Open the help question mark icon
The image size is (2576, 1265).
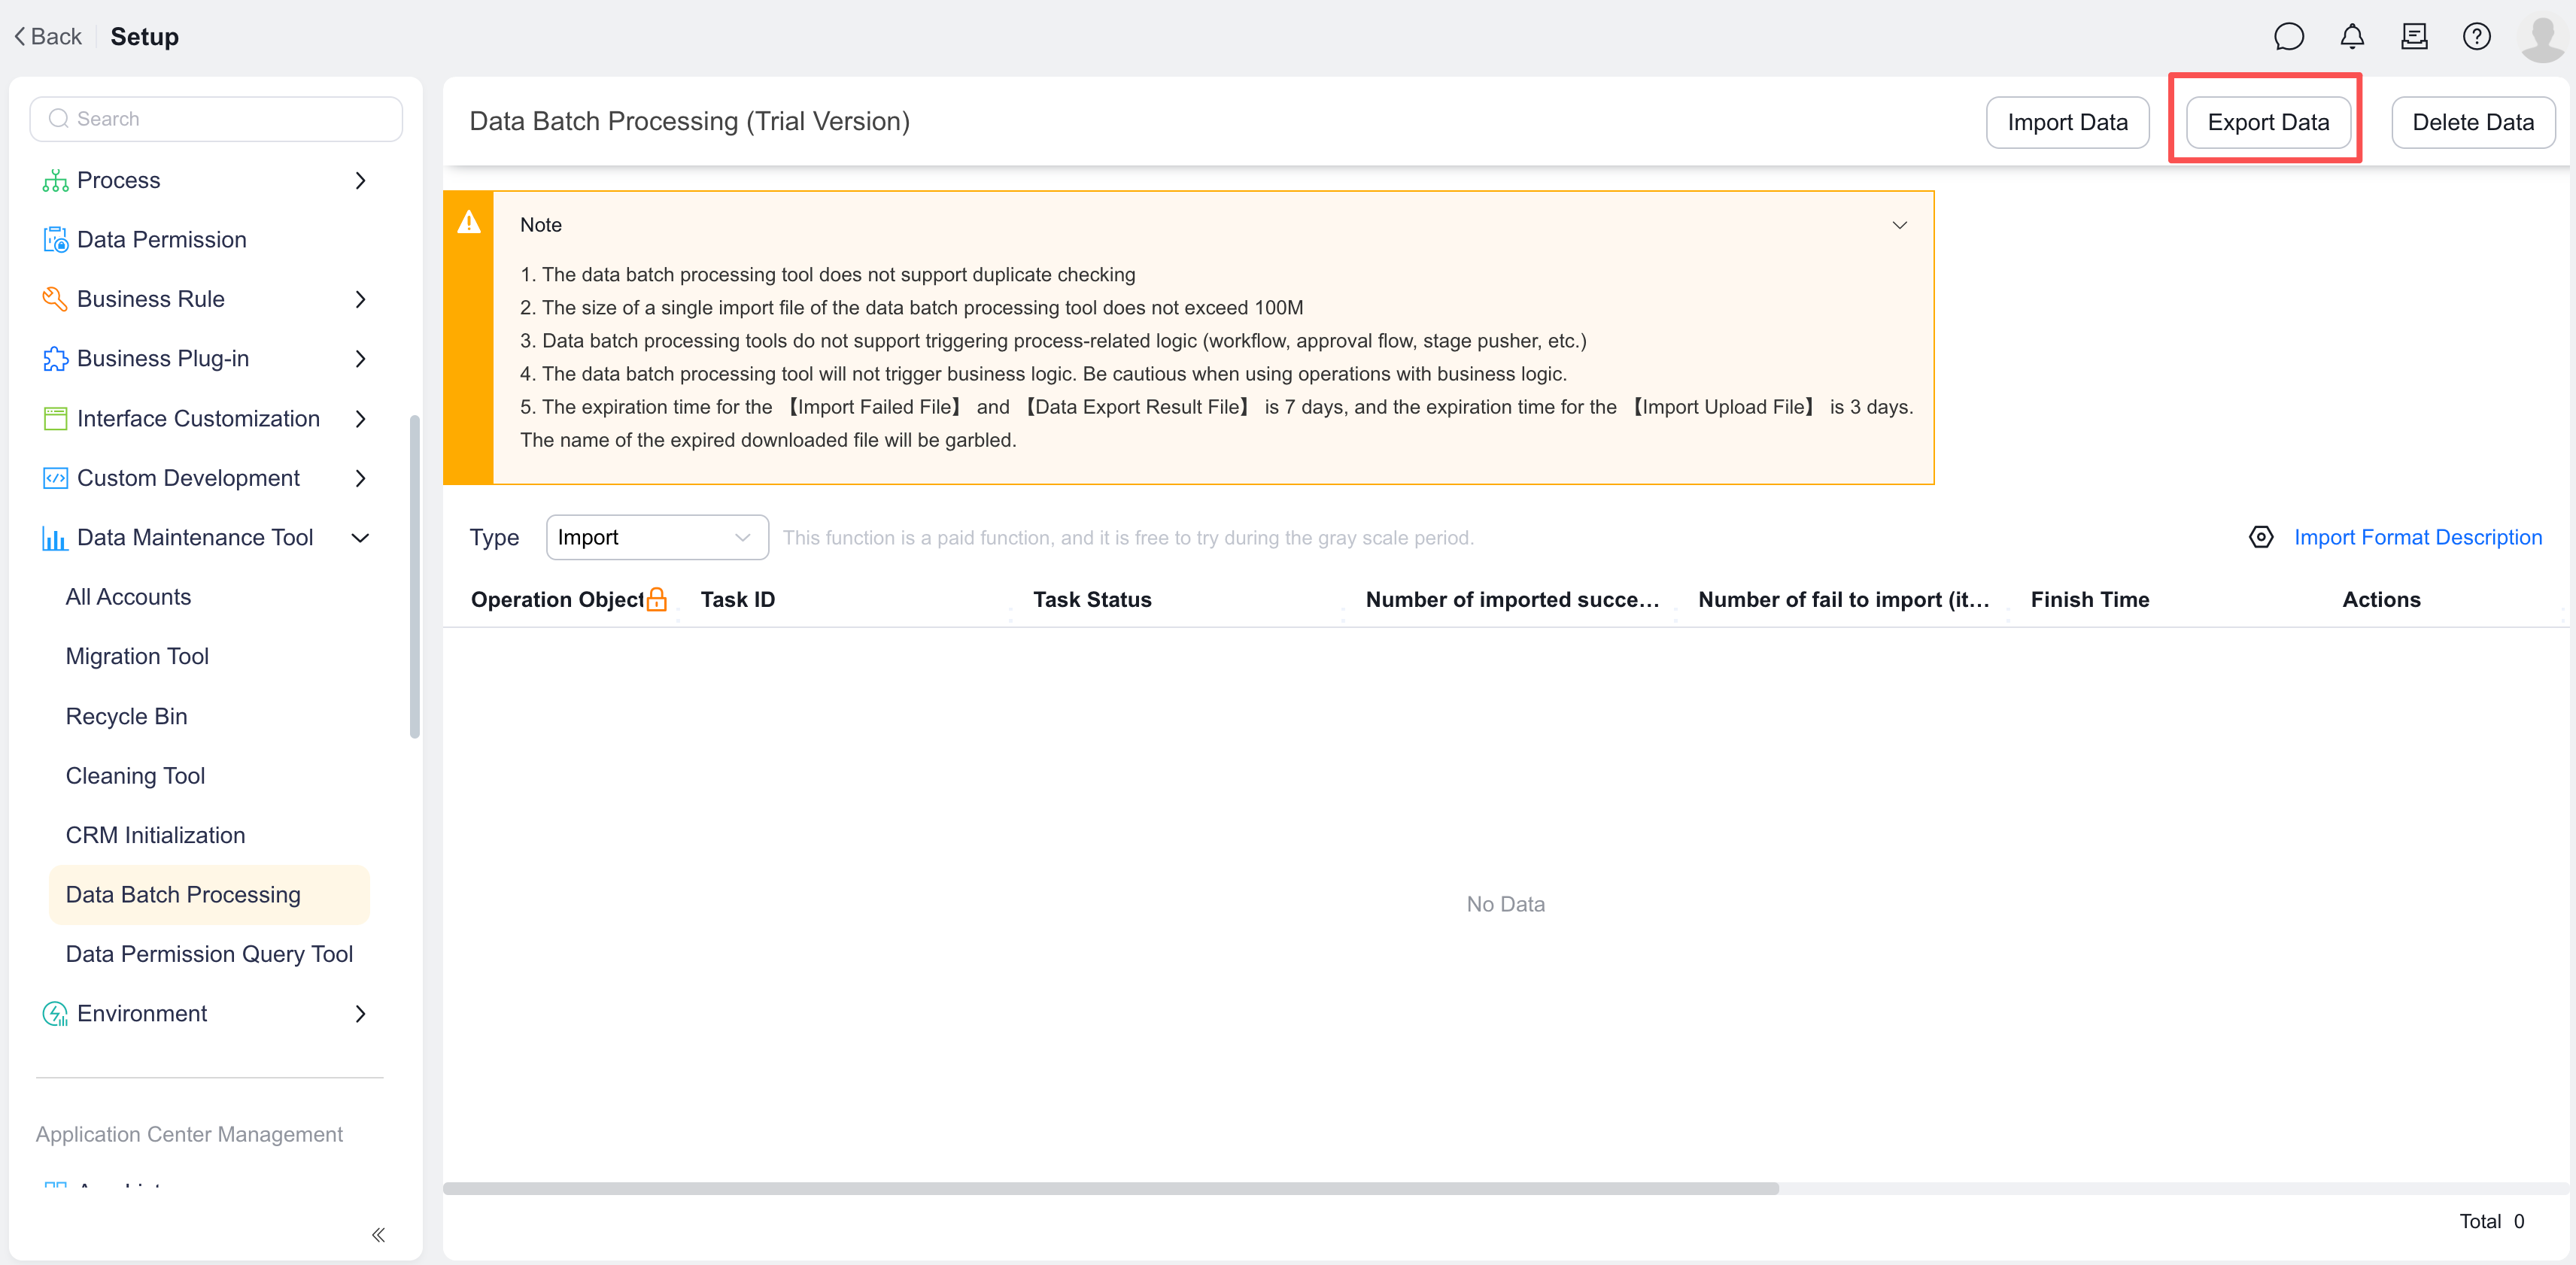[2476, 37]
